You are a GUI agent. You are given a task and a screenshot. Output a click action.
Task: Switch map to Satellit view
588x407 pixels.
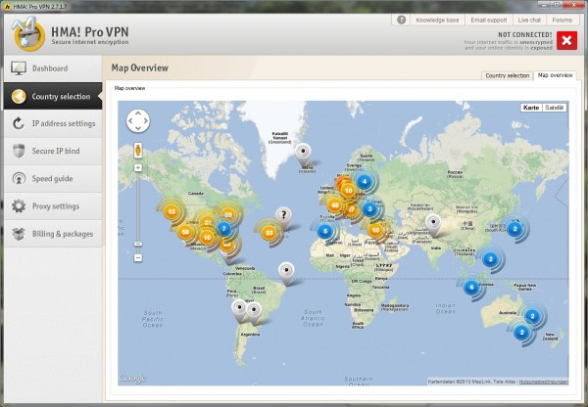point(554,108)
